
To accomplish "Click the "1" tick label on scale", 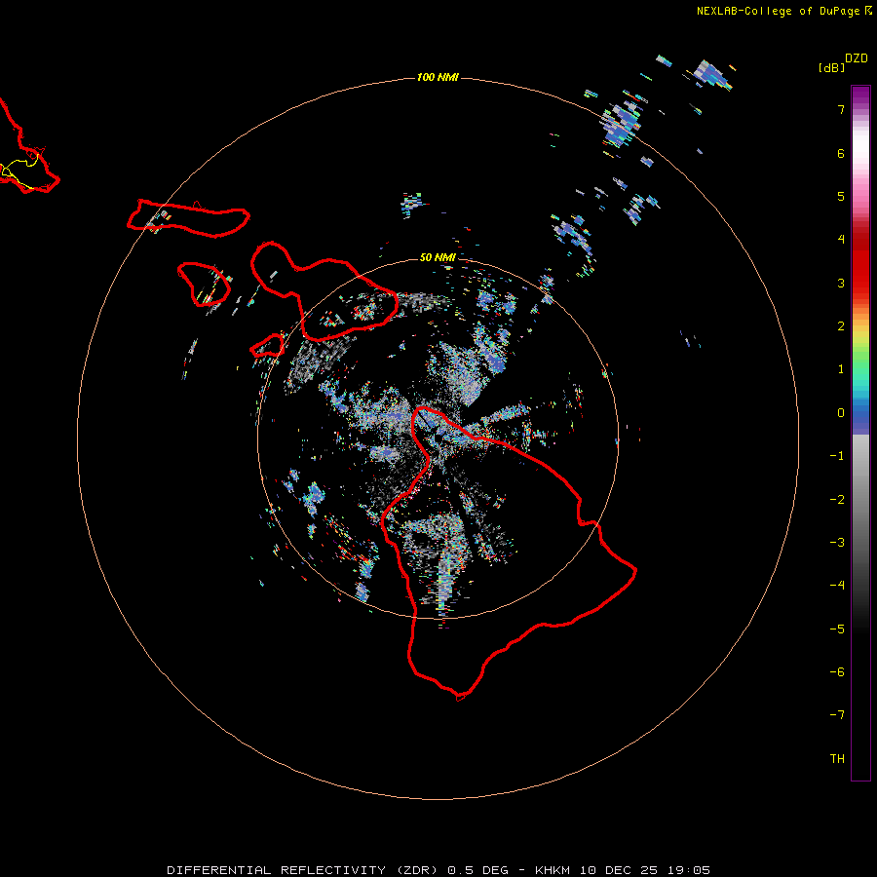I will pos(841,369).
